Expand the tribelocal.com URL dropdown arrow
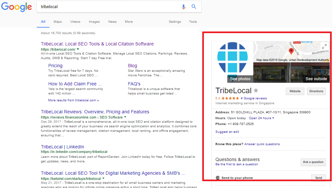The width and height of the screenshot is (332, 188). (x=78, y=49)
